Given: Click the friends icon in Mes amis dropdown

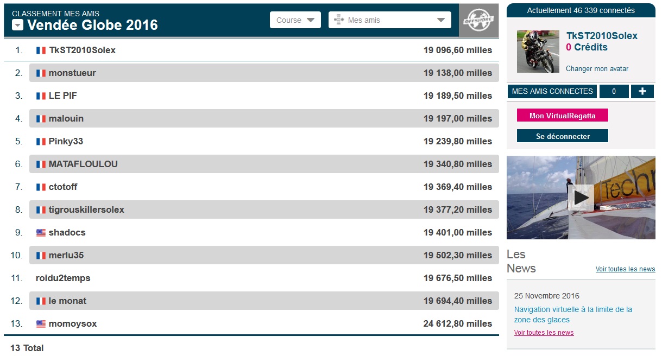Looking at the screenshot, I should click(339, 20).
